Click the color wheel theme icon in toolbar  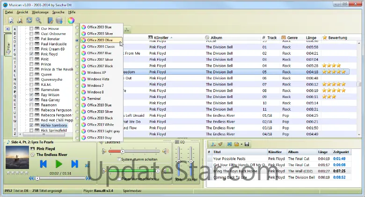[x=71, y=20]
